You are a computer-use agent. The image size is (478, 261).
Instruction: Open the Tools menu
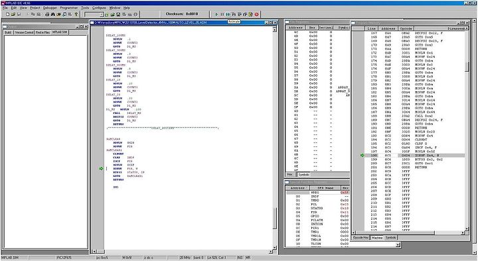click(x=85, y=7)
